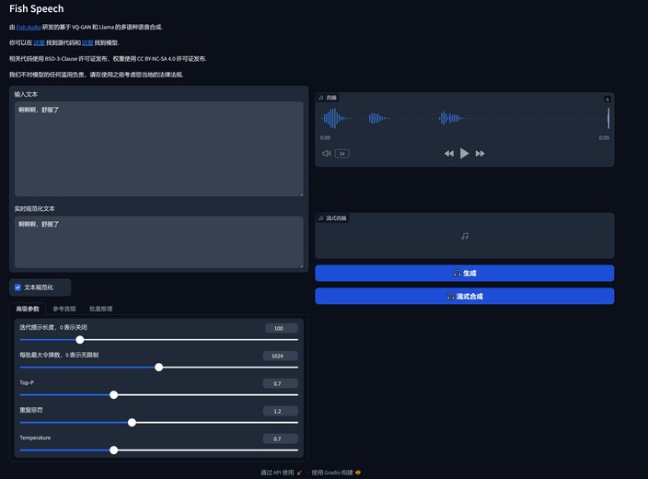
Task: Click the 重复惩罚 value field showing 1.2
Action: 280,411
